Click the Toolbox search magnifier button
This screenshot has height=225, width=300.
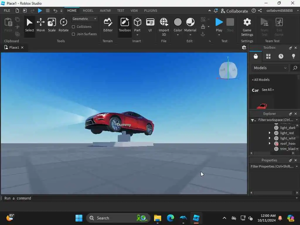click(x=295, y=68)
